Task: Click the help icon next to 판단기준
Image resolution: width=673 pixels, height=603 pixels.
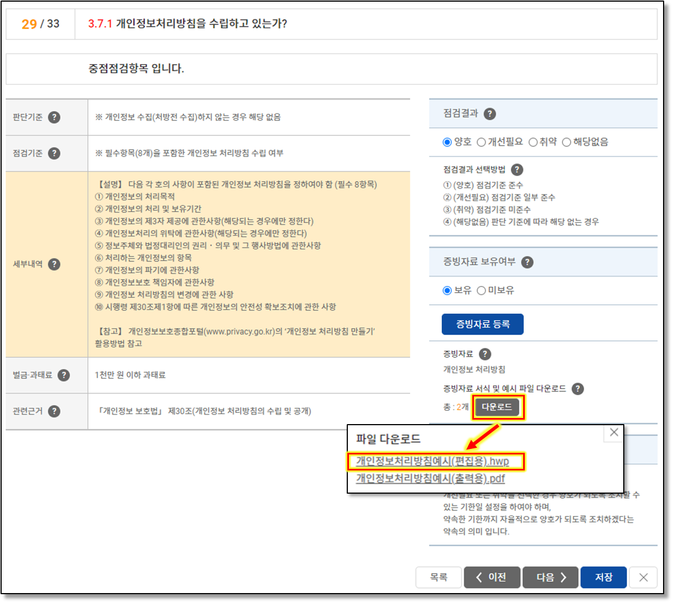Action: [x=54, y=117]
